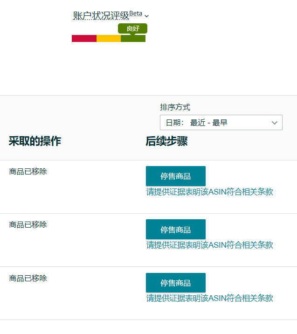Screen dimensions: 297x334
Task: Expand the 账户状况评级 Beta chevron
Action: click(x=146, y=16)
